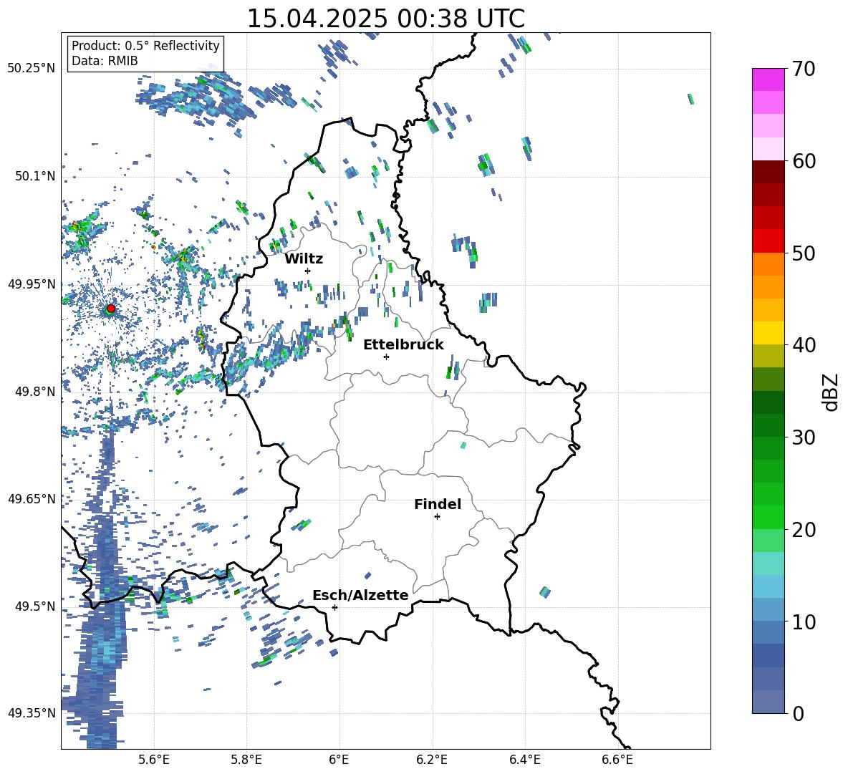Click the Findel station cross marker
The height and width of the screenshot is (774, 848).
(437, 517)
